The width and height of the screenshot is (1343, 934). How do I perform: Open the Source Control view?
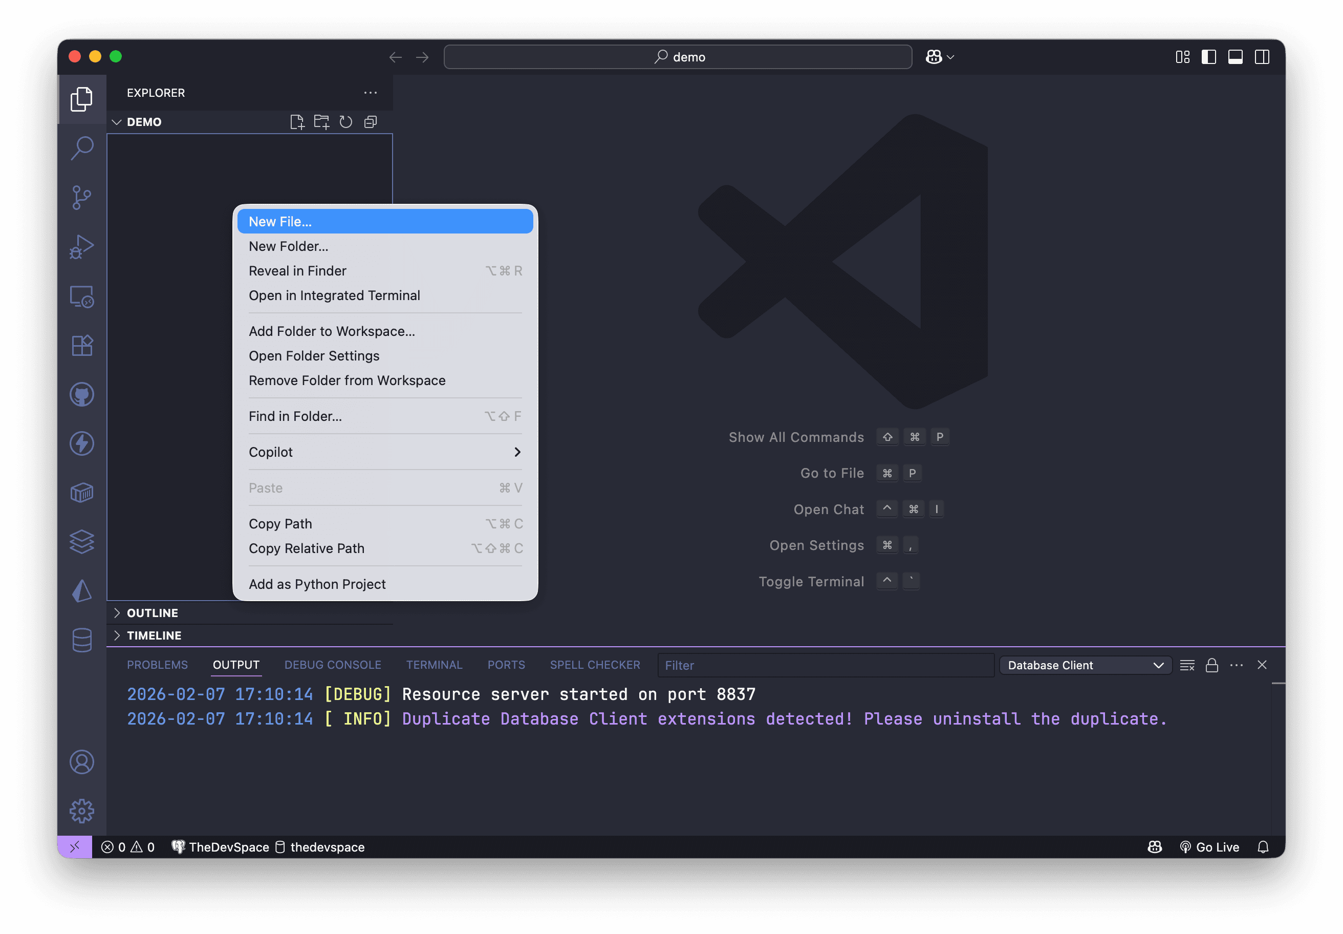click(x=81, y=197)
